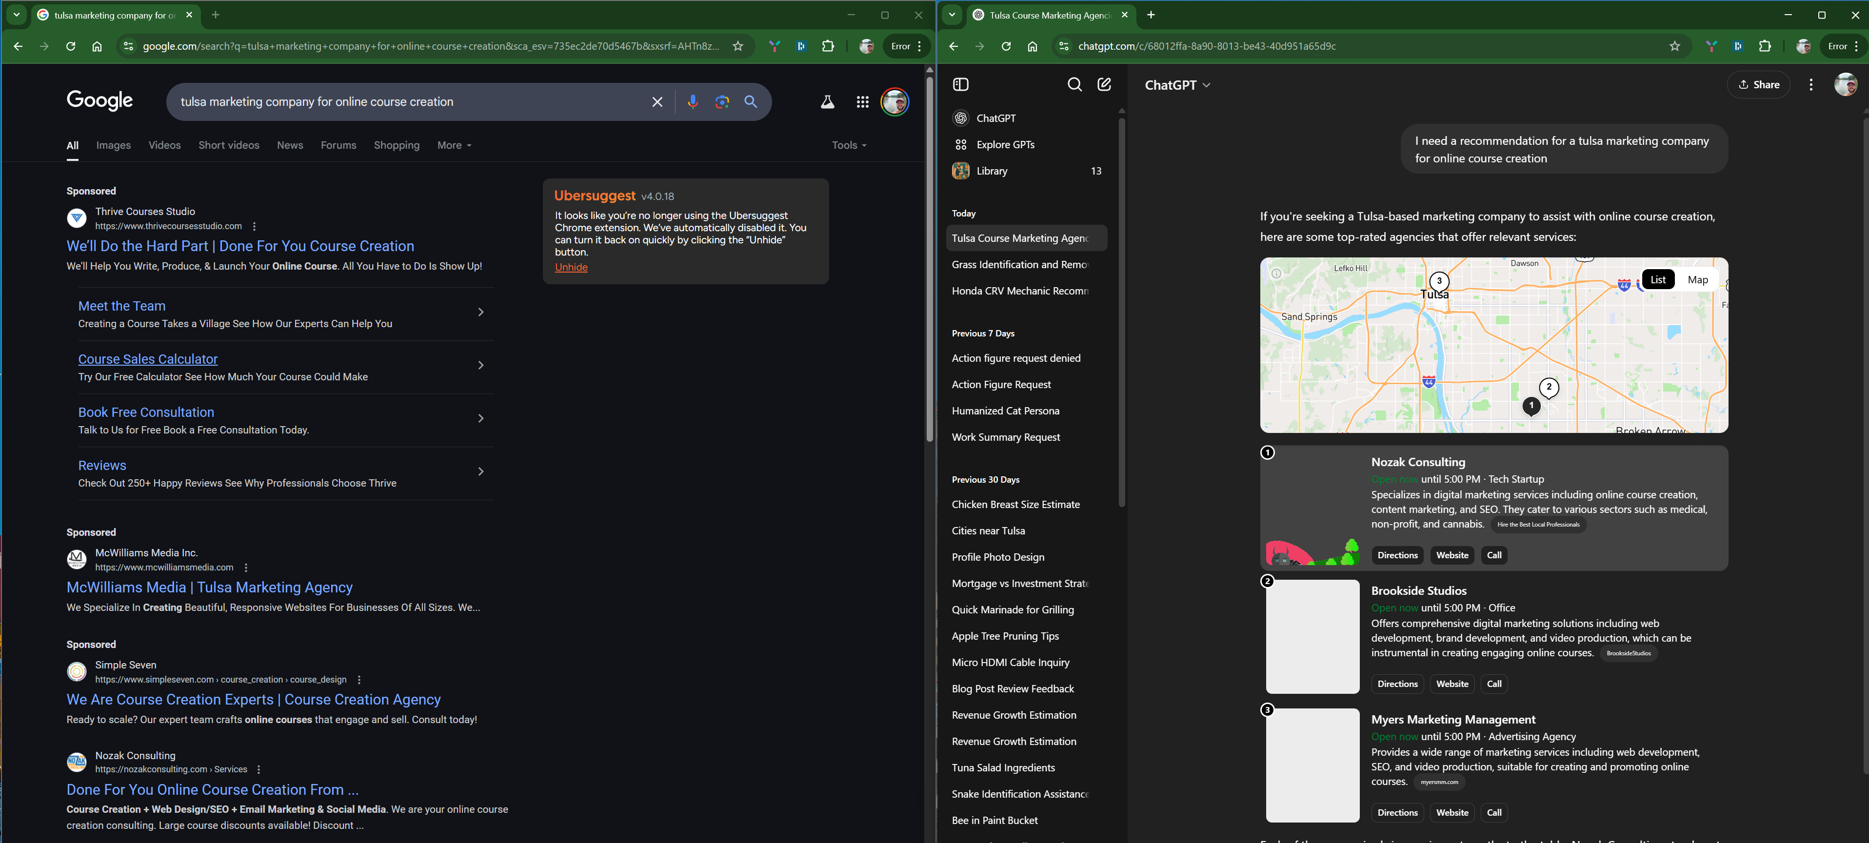
Task: Bookmark the Google page with star icon
Action: [738, 46]
